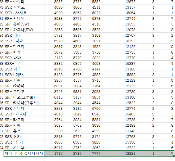Select the cell with value 1717
The image size is (175, 161).
(54, 153)
